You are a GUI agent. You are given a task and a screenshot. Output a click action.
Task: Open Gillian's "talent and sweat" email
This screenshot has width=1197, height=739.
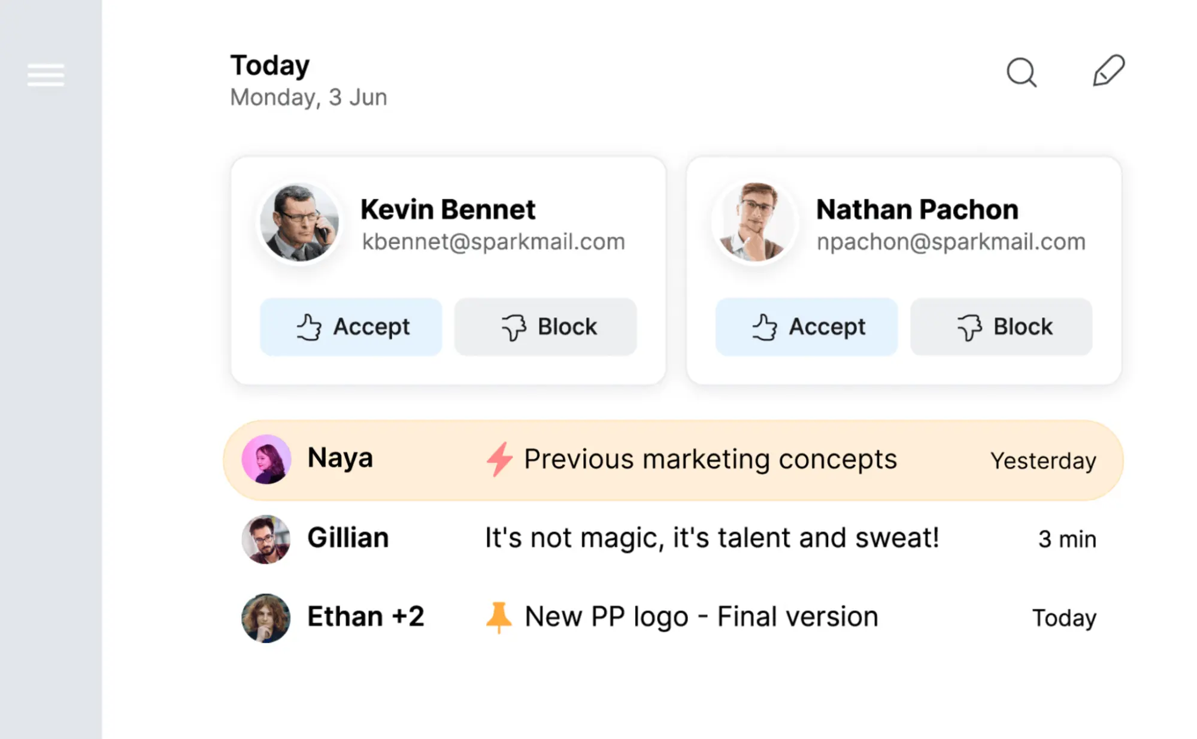(711, 538)
